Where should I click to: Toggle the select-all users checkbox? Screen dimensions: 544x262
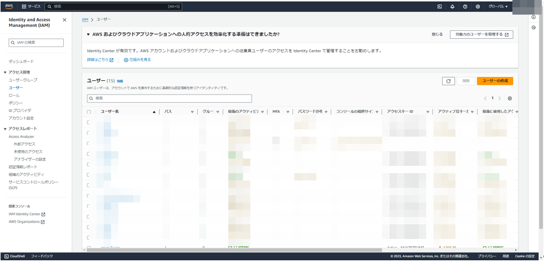89,112
